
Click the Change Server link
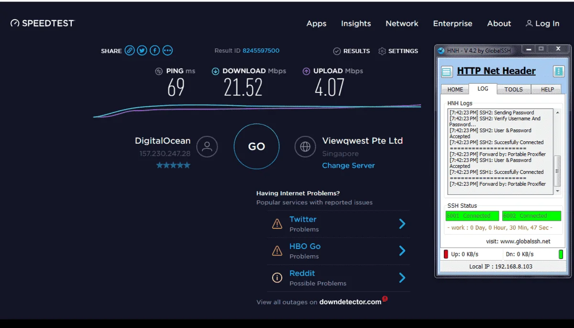(348, 166)
